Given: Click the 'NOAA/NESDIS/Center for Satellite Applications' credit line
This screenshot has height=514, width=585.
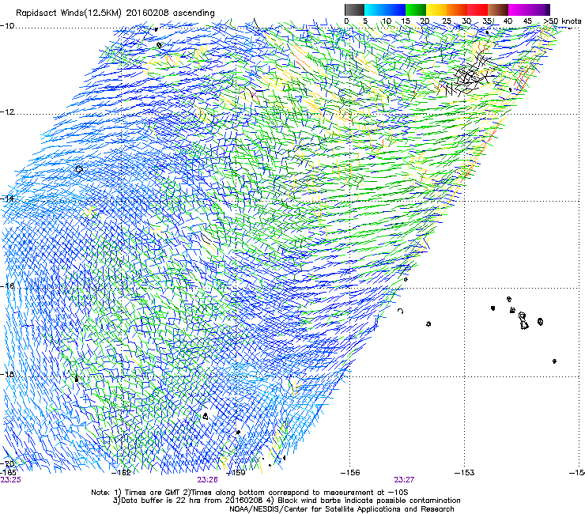Looking at the screenshot, I should [342, 509].
